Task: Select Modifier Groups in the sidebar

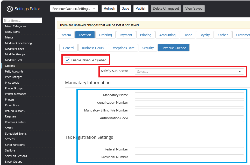Action: pos(15,54)
